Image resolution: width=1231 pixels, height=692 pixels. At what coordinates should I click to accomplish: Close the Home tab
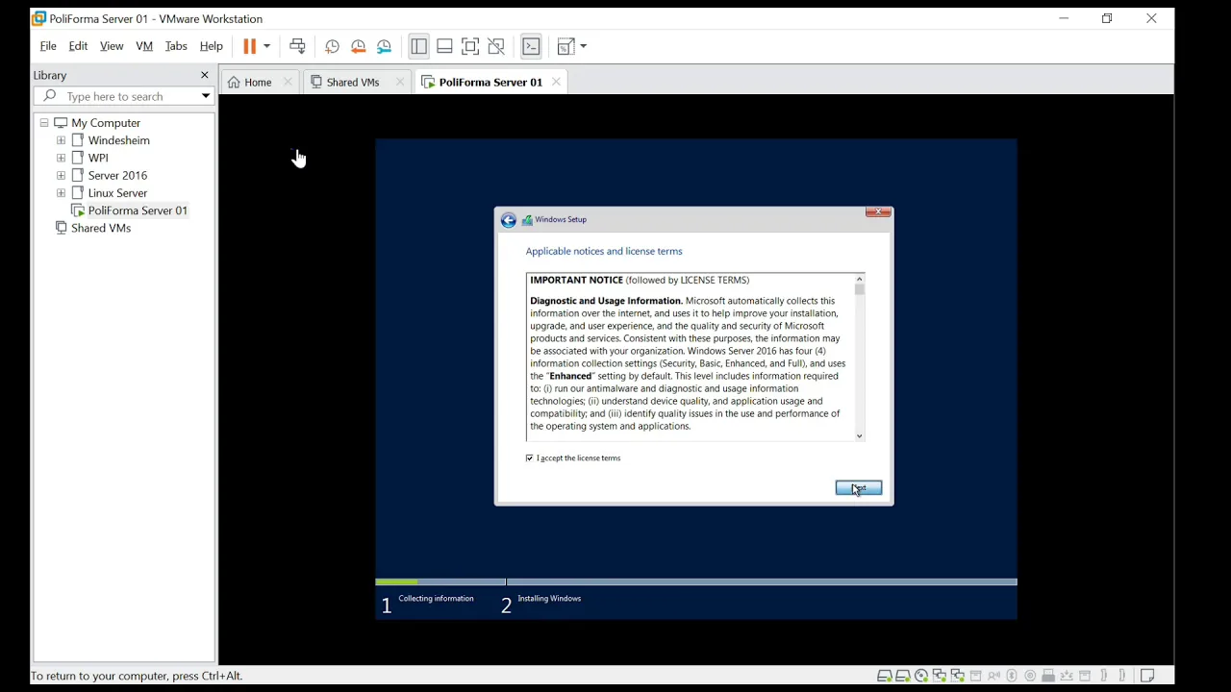click(289, 83)
